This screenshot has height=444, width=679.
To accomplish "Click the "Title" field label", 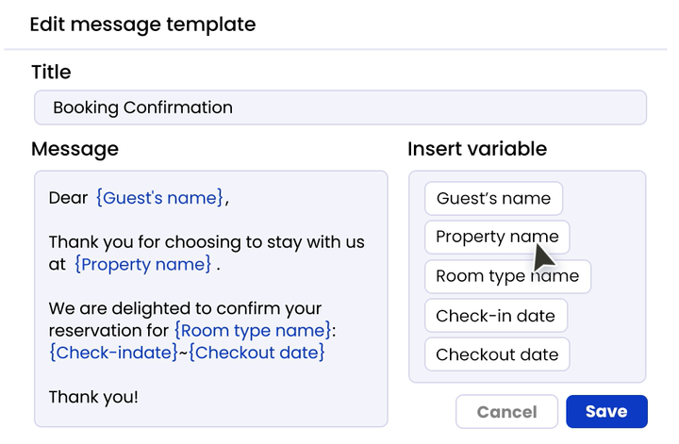I will pyautogui.click(x=51, y=72).
